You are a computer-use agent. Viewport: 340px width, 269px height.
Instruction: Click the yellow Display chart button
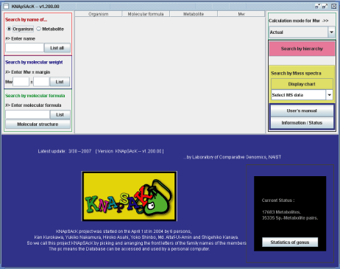pyautogui.click(x=302, y=84)
